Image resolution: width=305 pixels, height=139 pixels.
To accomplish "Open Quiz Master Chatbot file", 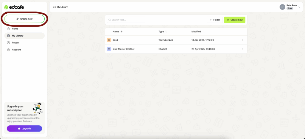I will (x=124, y=49).
